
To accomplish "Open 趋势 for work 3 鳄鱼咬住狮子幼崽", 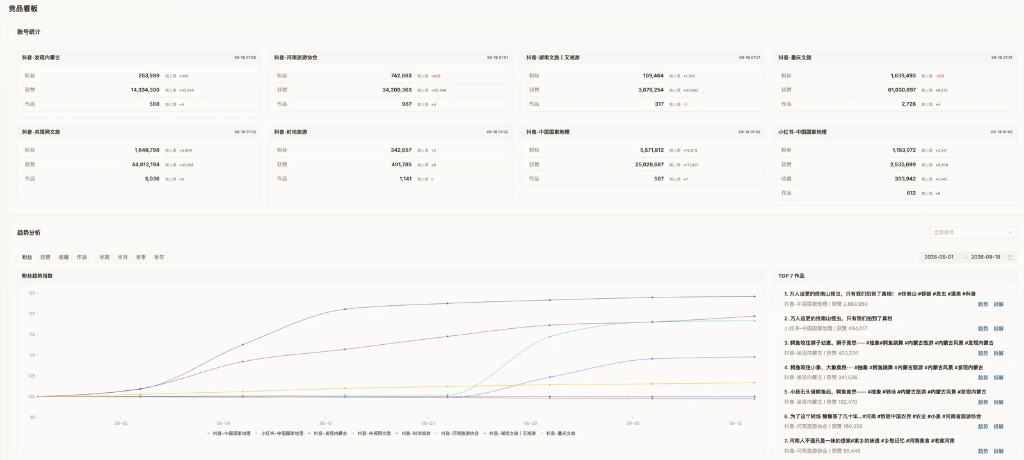I will pos(983,353).
